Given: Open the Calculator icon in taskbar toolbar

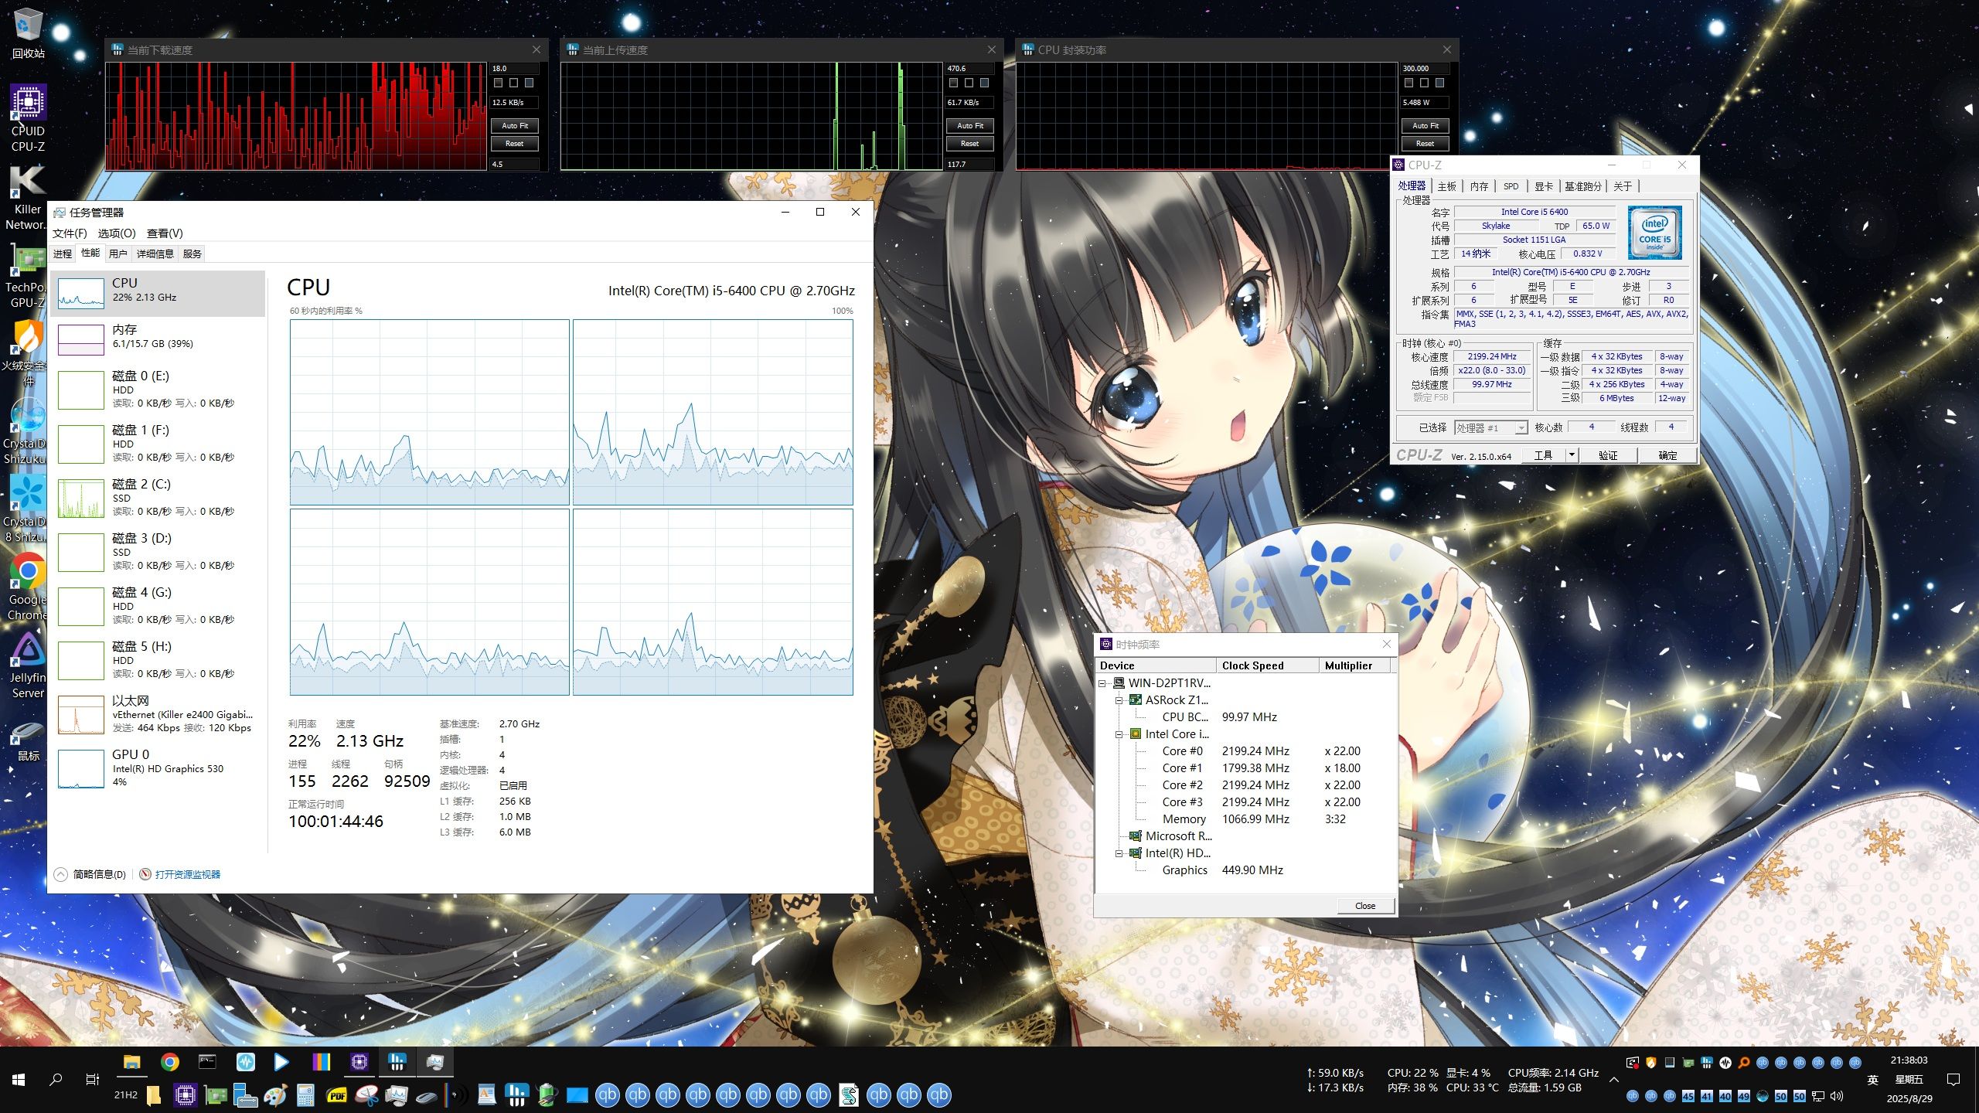Looking at the screenshot, I should [305, 1095].
